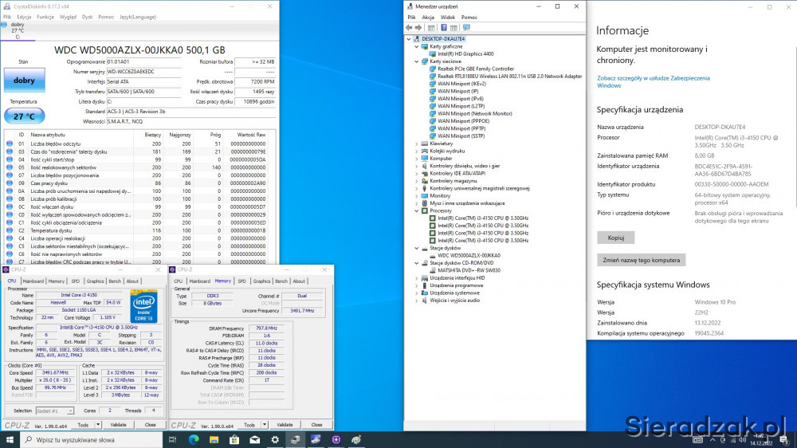Click the blue dobry health status button
The height and width of the screenshot is (448, 797).
(x=25, y=81)
